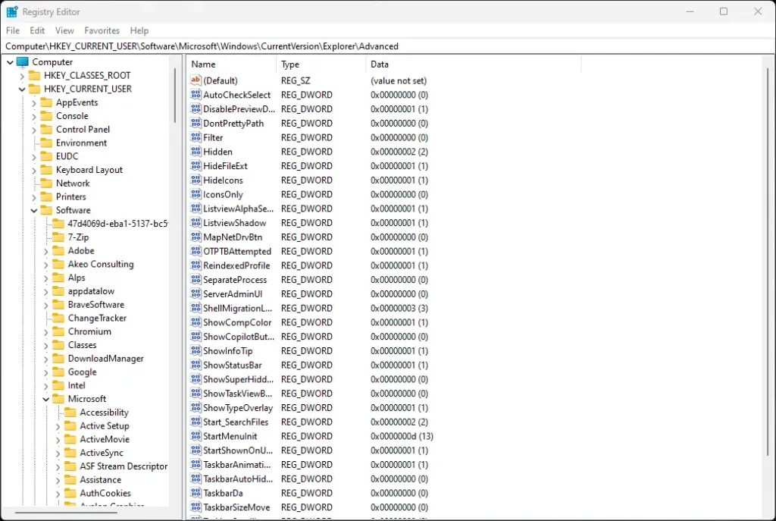Image resolution: width=776 pixels, height=521 pixels.
Task: Select the ShellMigrationL... value name
Action: (x=237, y=308)
